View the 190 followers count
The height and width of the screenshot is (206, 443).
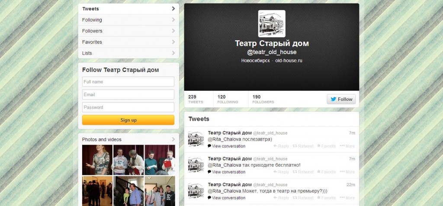click(263, 99)
